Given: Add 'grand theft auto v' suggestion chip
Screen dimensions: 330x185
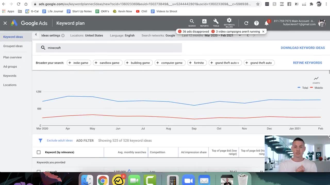Looking at the screenshot, I should tap(225, 63).
